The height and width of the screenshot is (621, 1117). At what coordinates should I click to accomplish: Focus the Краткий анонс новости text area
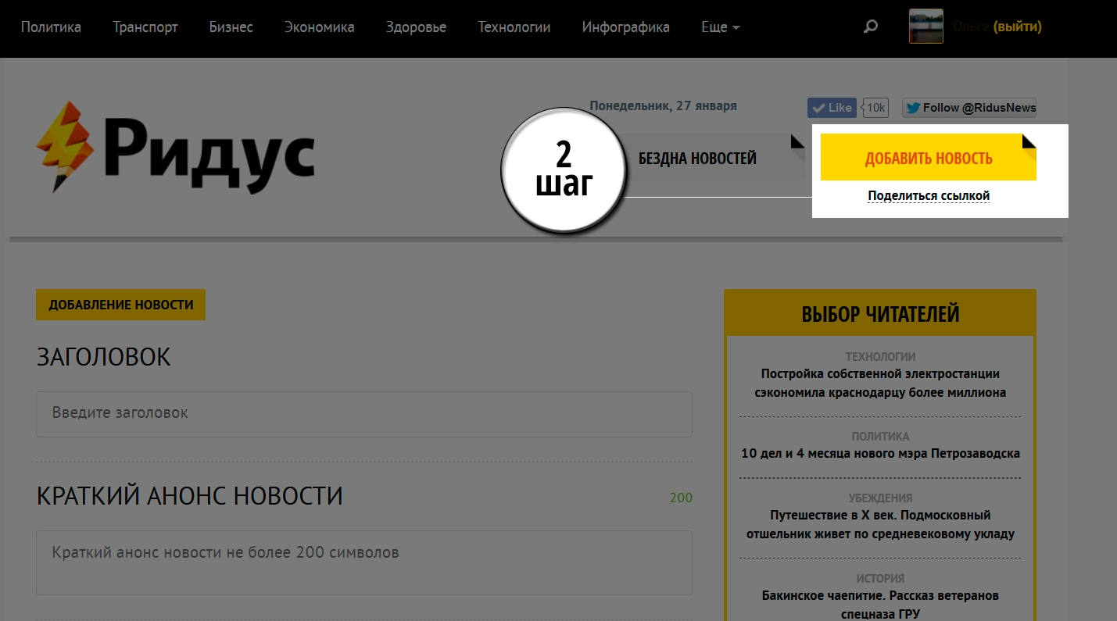(363, 562)
